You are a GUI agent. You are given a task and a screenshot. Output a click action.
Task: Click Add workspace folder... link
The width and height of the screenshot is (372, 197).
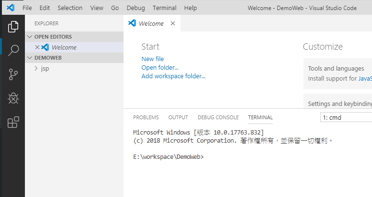[x=173, y=76]
